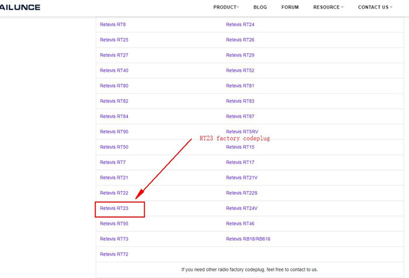Open the Retevis RT8 codeplug link
Screen dimensions: 409x278
point(113,24)
